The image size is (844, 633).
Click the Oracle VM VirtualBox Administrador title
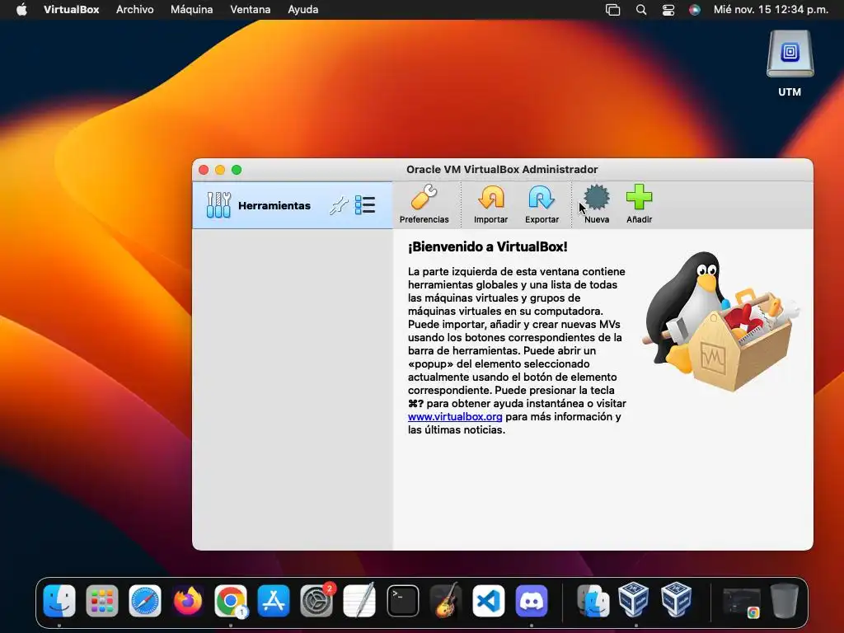pyautogui.click(x=502, y=170)
